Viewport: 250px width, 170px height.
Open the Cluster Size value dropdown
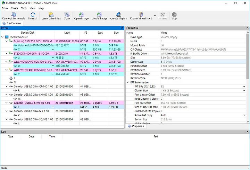tap(244, 91)
